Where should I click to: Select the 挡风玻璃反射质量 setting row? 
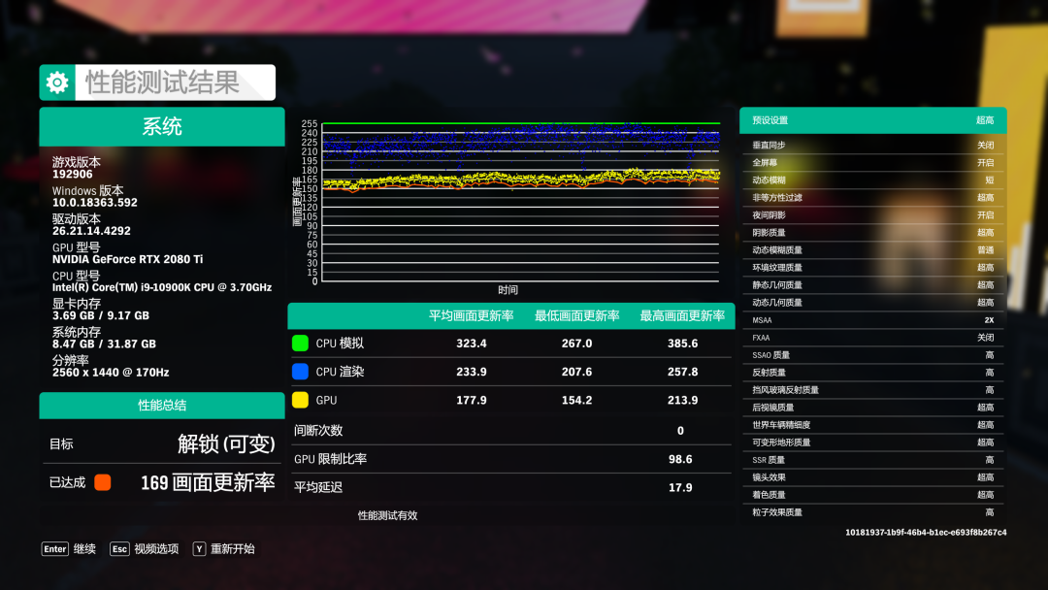[x=873, y=389]
